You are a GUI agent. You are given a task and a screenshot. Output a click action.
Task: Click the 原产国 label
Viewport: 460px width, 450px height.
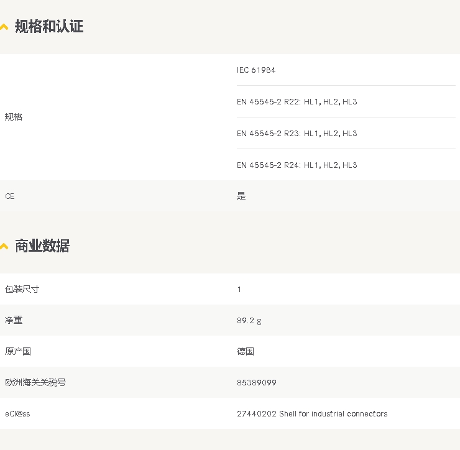(18, 352)
